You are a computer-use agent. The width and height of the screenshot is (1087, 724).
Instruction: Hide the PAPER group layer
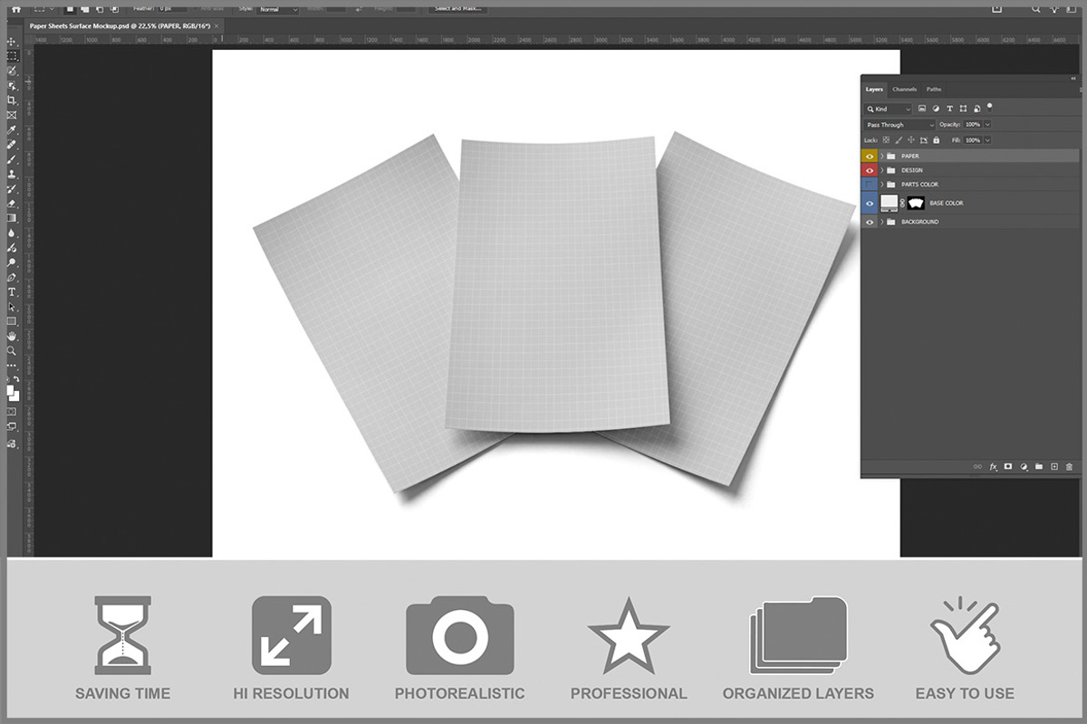pyautogui.click(x=870, y=156)
